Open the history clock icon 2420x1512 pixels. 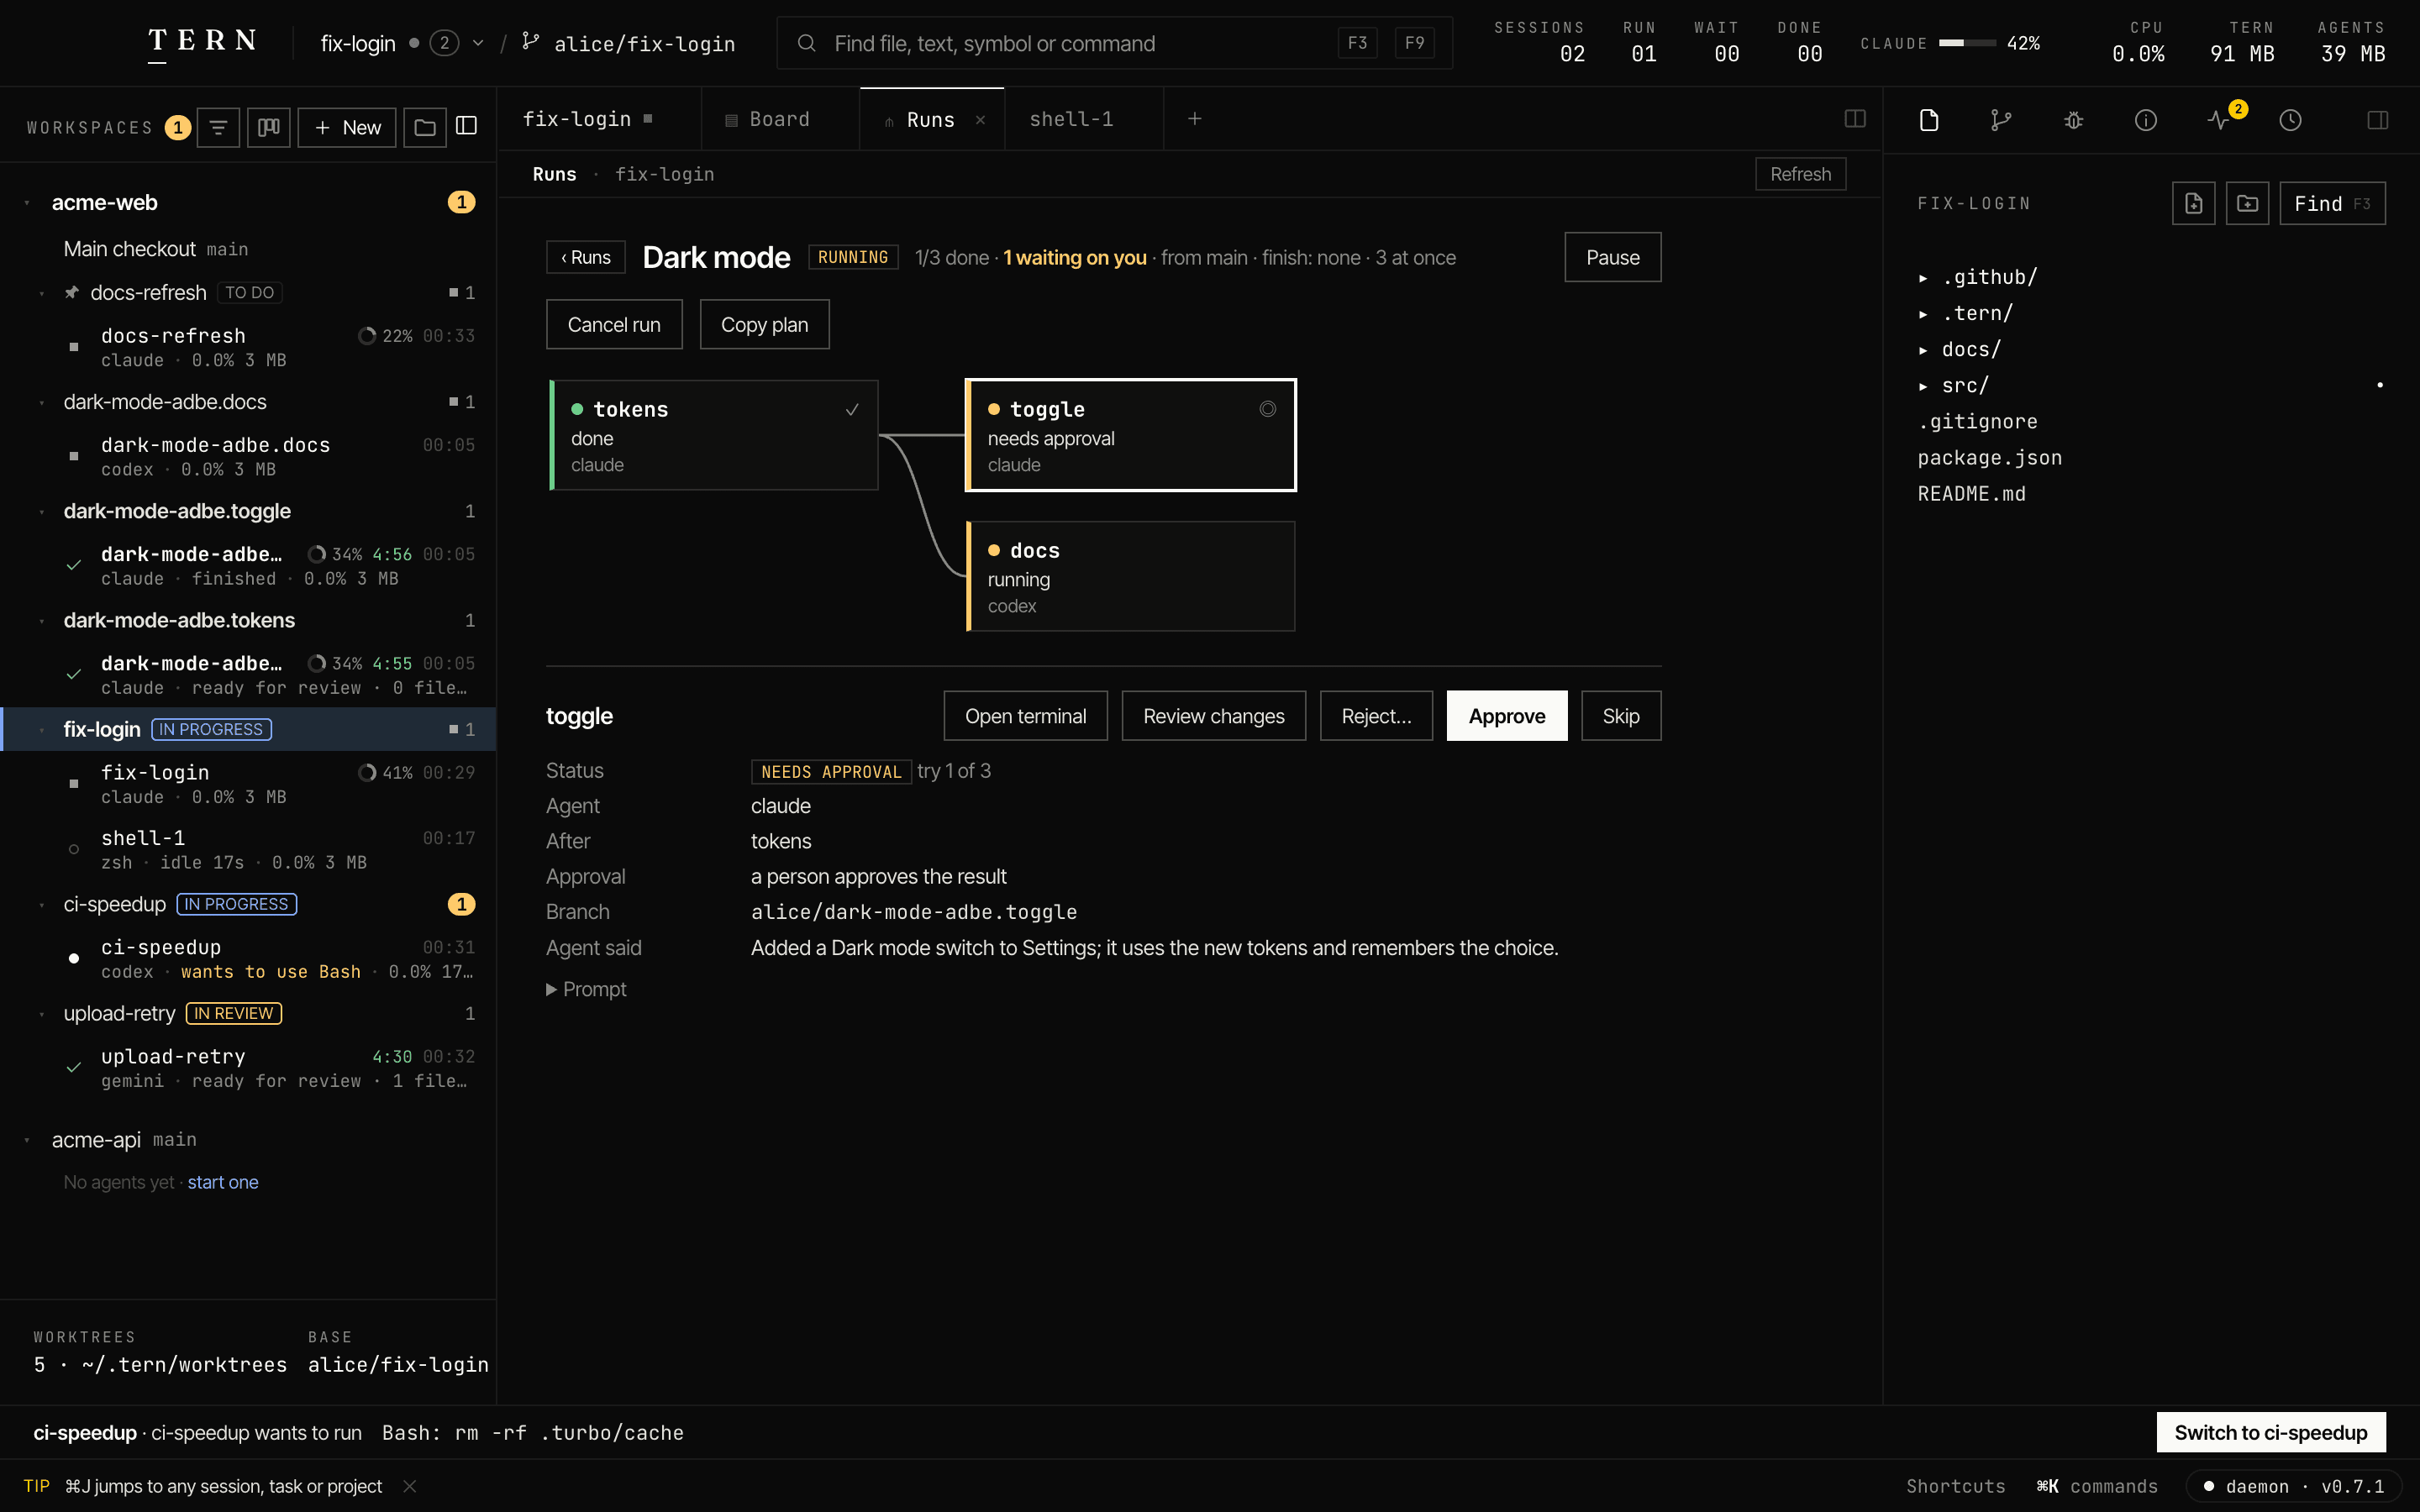point(2290,120)
